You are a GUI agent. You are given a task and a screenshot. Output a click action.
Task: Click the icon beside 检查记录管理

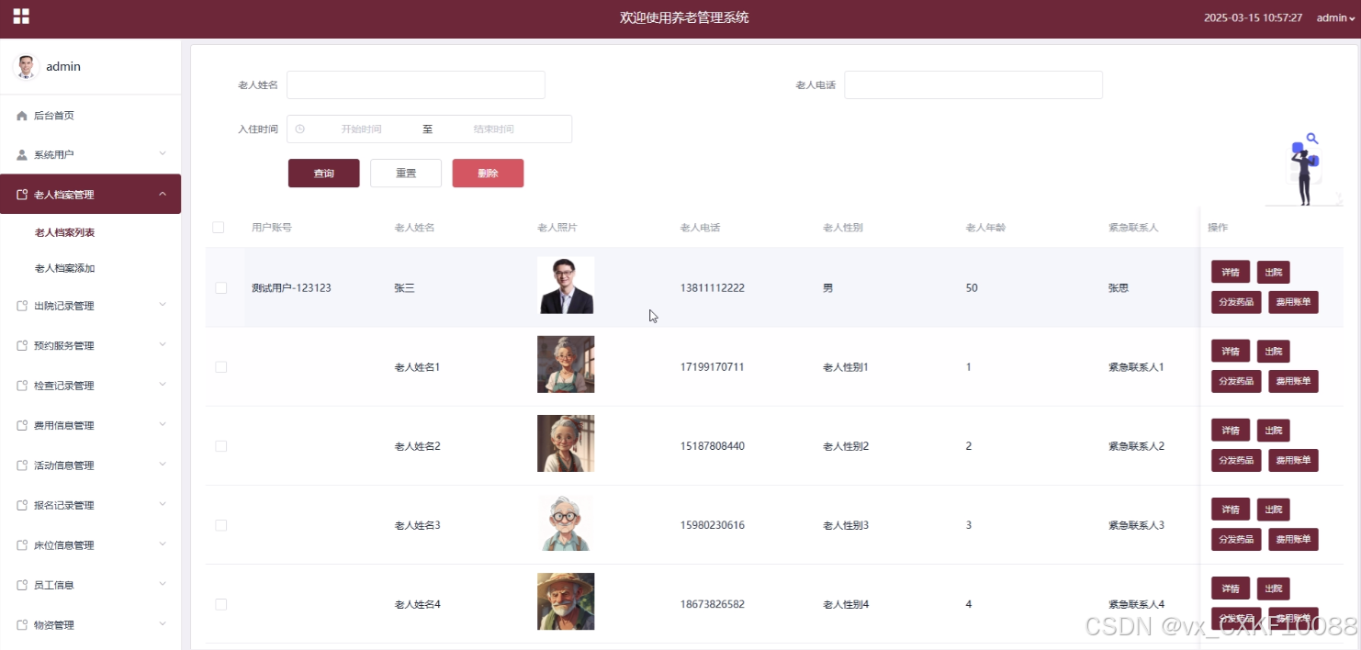click(x=22, y=386)
